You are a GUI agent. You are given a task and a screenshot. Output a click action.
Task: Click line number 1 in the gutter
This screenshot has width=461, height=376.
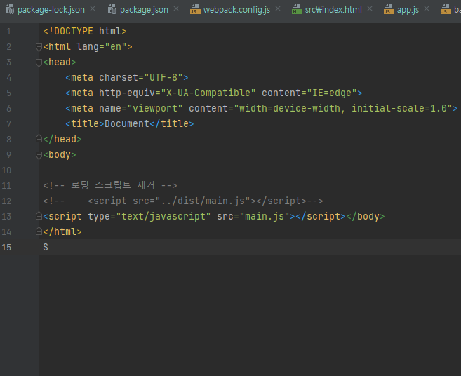point(8,32)
